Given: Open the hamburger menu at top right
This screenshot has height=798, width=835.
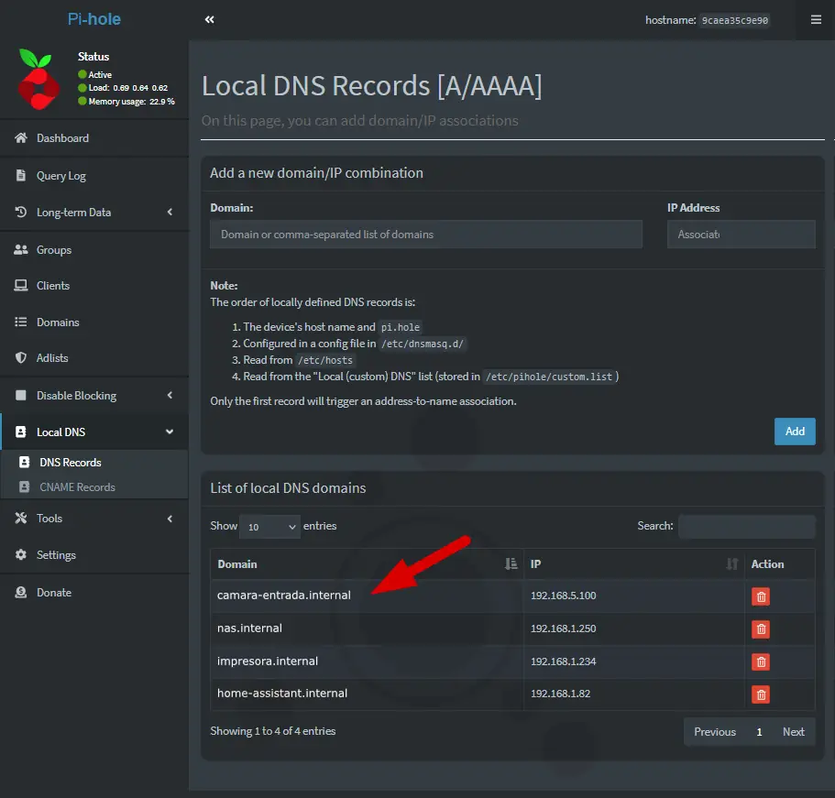Looking at the screenshot, I should click(x=816, y=19).
